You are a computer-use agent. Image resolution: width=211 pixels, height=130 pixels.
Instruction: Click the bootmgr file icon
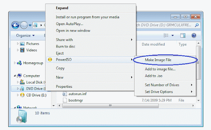[65, 100]
